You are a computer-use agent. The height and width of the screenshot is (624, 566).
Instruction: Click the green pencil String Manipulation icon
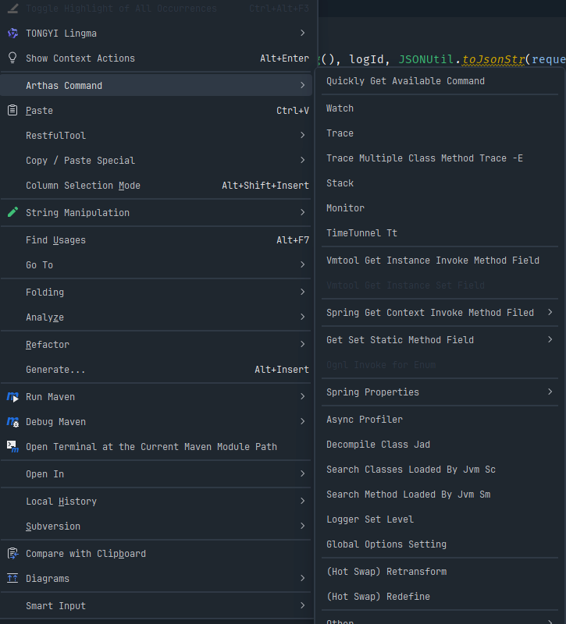[x=12, y=213]
